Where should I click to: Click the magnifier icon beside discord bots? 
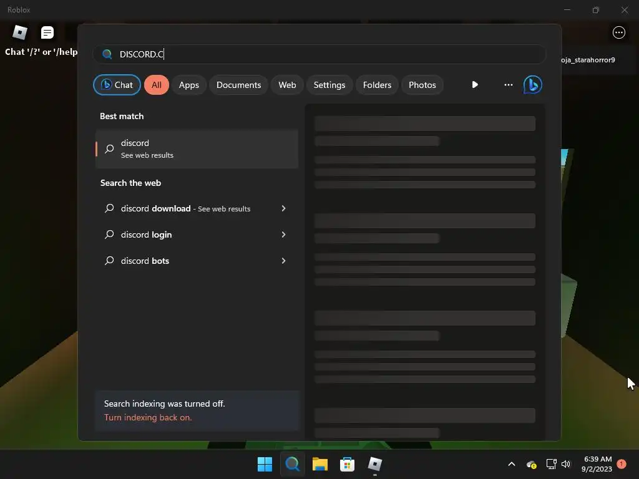tap(109, 261)
